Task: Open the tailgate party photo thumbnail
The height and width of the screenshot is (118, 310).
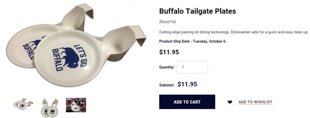Action: (76, 105)
